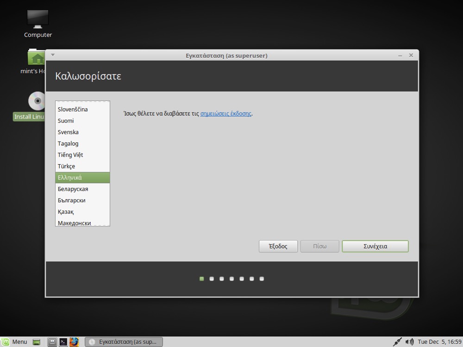Select Türkçe as the installer language

[x=66, y=166]
